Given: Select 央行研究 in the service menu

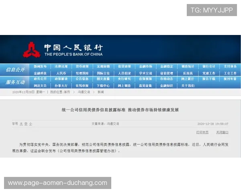Looking at the screenshot, I should click(x=125, y=79).
